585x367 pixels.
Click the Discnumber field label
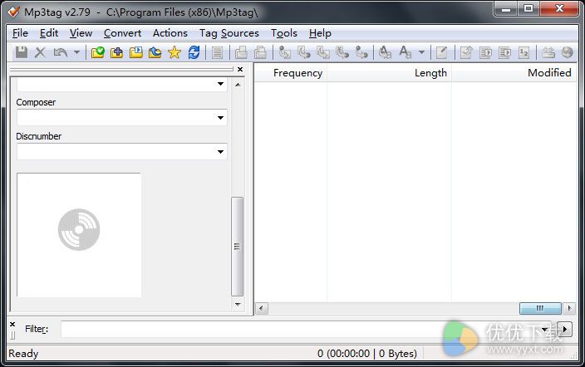[x=39, y=136]
